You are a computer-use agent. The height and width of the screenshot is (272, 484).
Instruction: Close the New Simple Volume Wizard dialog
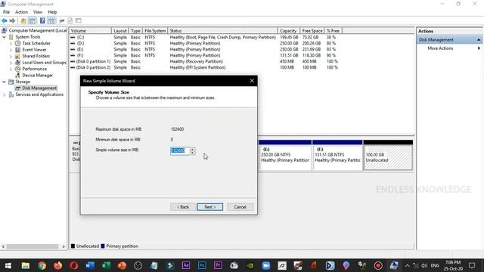point(252,81)
